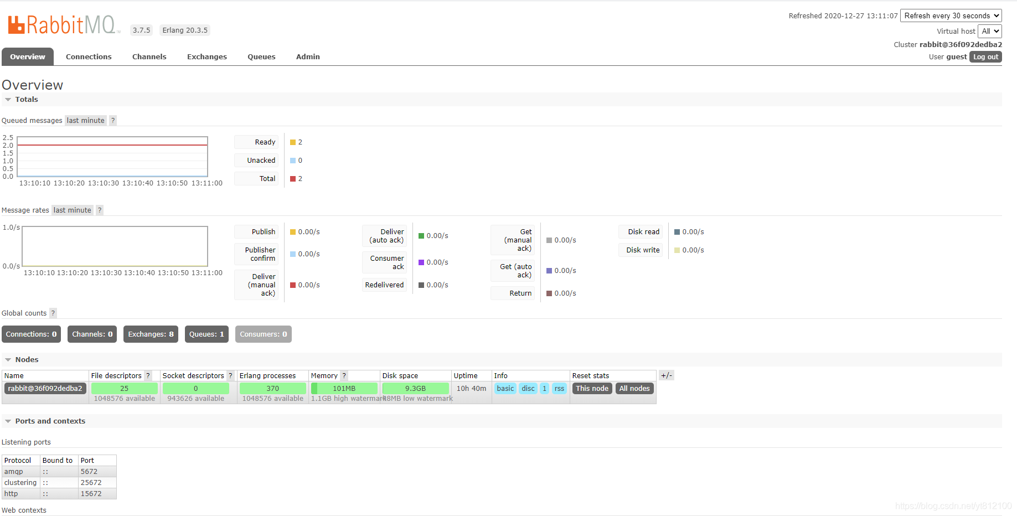
Task: Click the Queued messages chart
Action: pyautogui.click(x=112, y=157)
